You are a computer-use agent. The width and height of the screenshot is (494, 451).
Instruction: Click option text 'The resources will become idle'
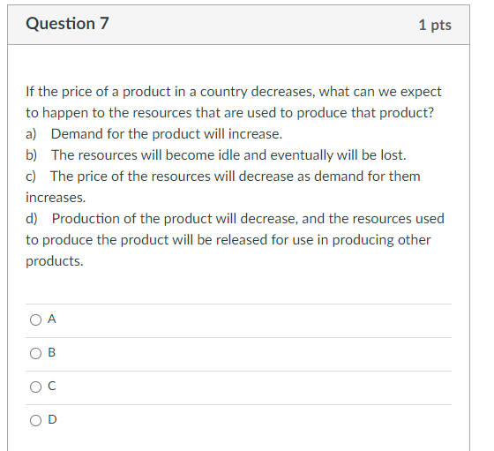tap(228, 155)
